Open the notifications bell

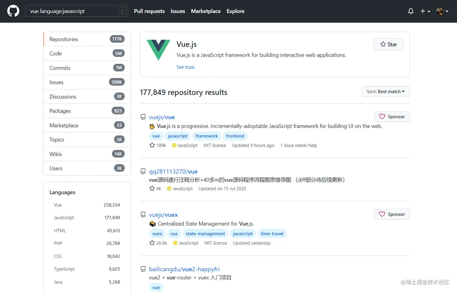coord(411,11)
